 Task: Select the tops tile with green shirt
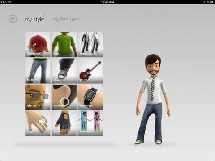64,45
